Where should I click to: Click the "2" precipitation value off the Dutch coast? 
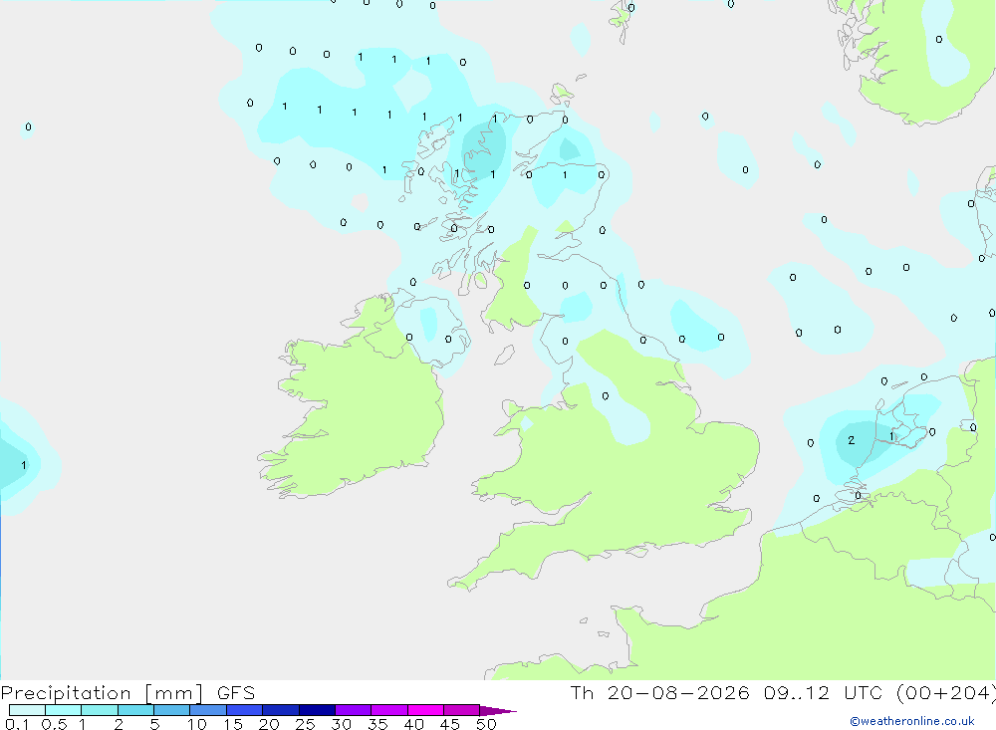click(x=852, y=440)
